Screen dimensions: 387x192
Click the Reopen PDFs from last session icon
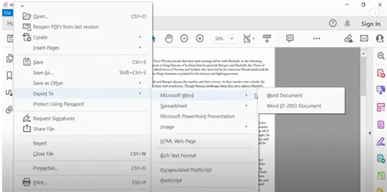pyautogui.click(x=27, y=27)
